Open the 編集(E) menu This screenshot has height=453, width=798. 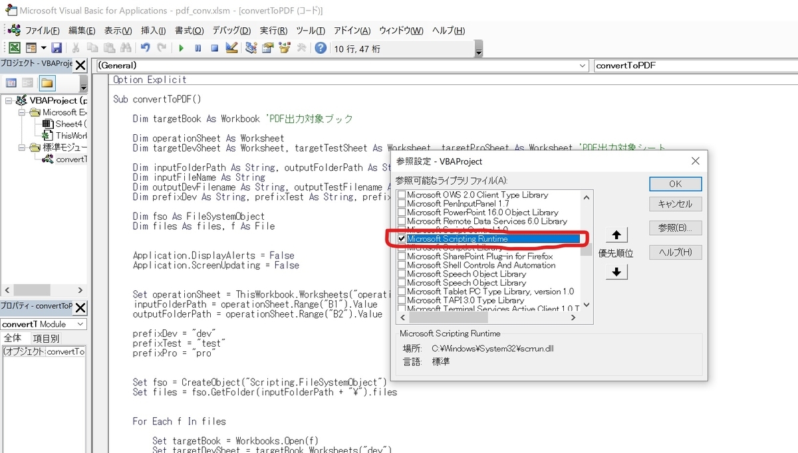(x=82, y=31)
